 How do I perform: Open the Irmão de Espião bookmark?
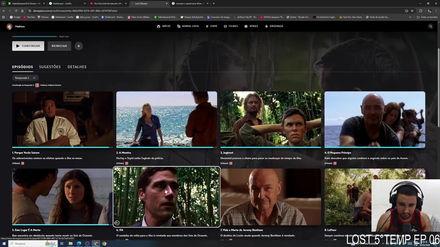(x=377, y=17)
